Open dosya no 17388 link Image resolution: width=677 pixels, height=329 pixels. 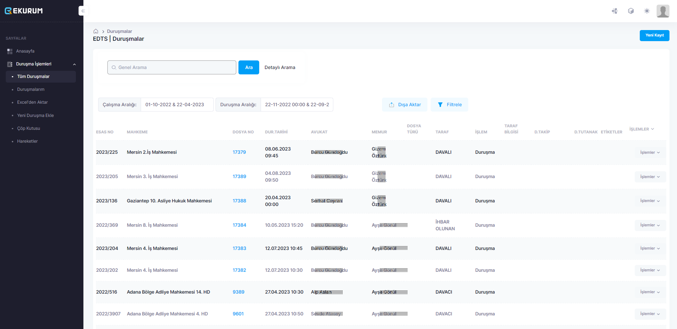[x=239, y=201]
